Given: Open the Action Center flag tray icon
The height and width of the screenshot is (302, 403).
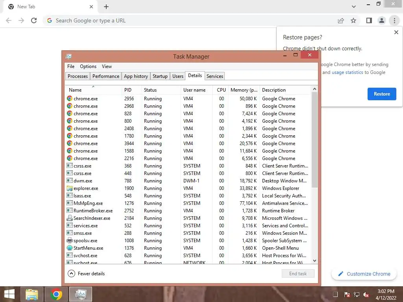Looking at the screenshot, I should 347,295.
